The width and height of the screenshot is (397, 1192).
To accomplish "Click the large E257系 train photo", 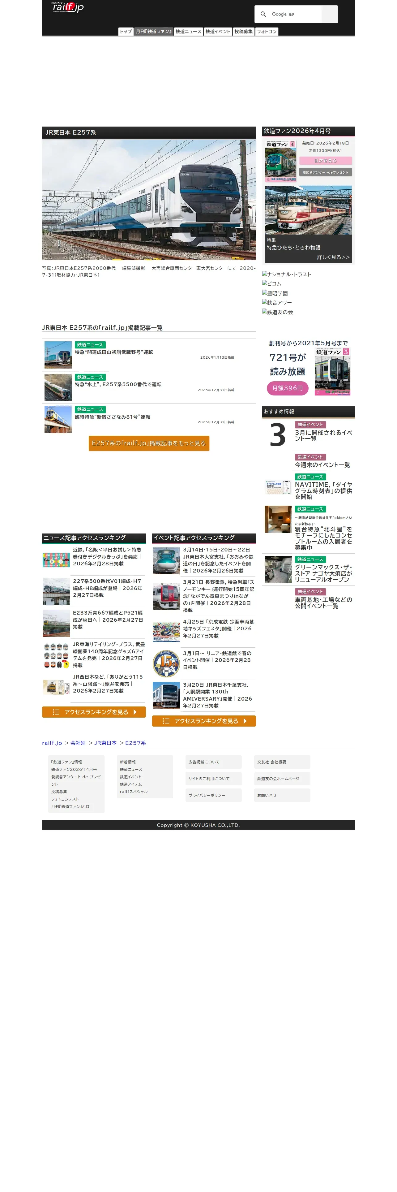I will [149, 200].
